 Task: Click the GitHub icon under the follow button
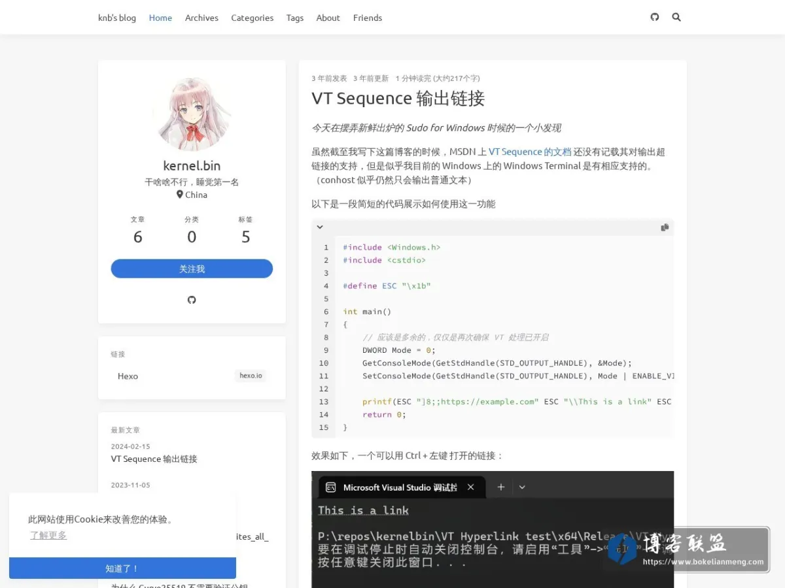pos(192,300)
